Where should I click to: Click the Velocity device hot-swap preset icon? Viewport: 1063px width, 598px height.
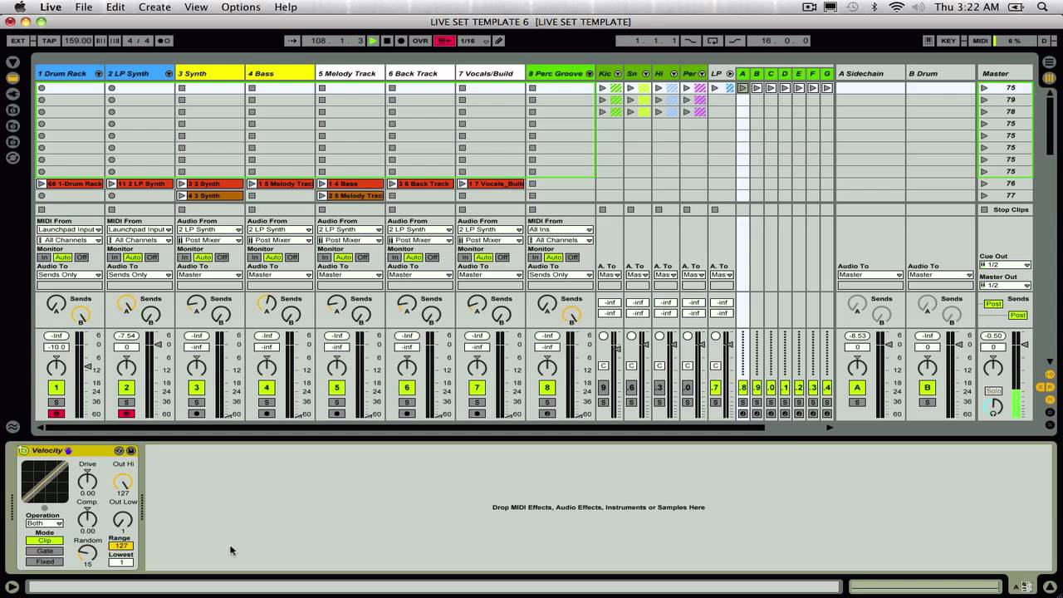pos(120,451)
